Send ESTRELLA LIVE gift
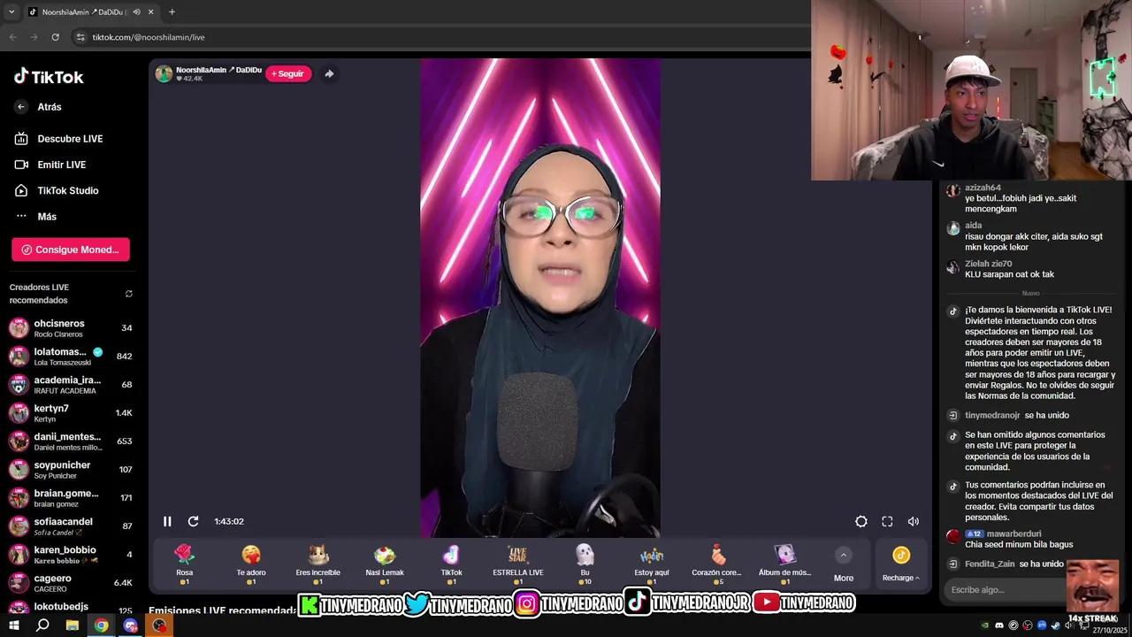 (518, 564)
